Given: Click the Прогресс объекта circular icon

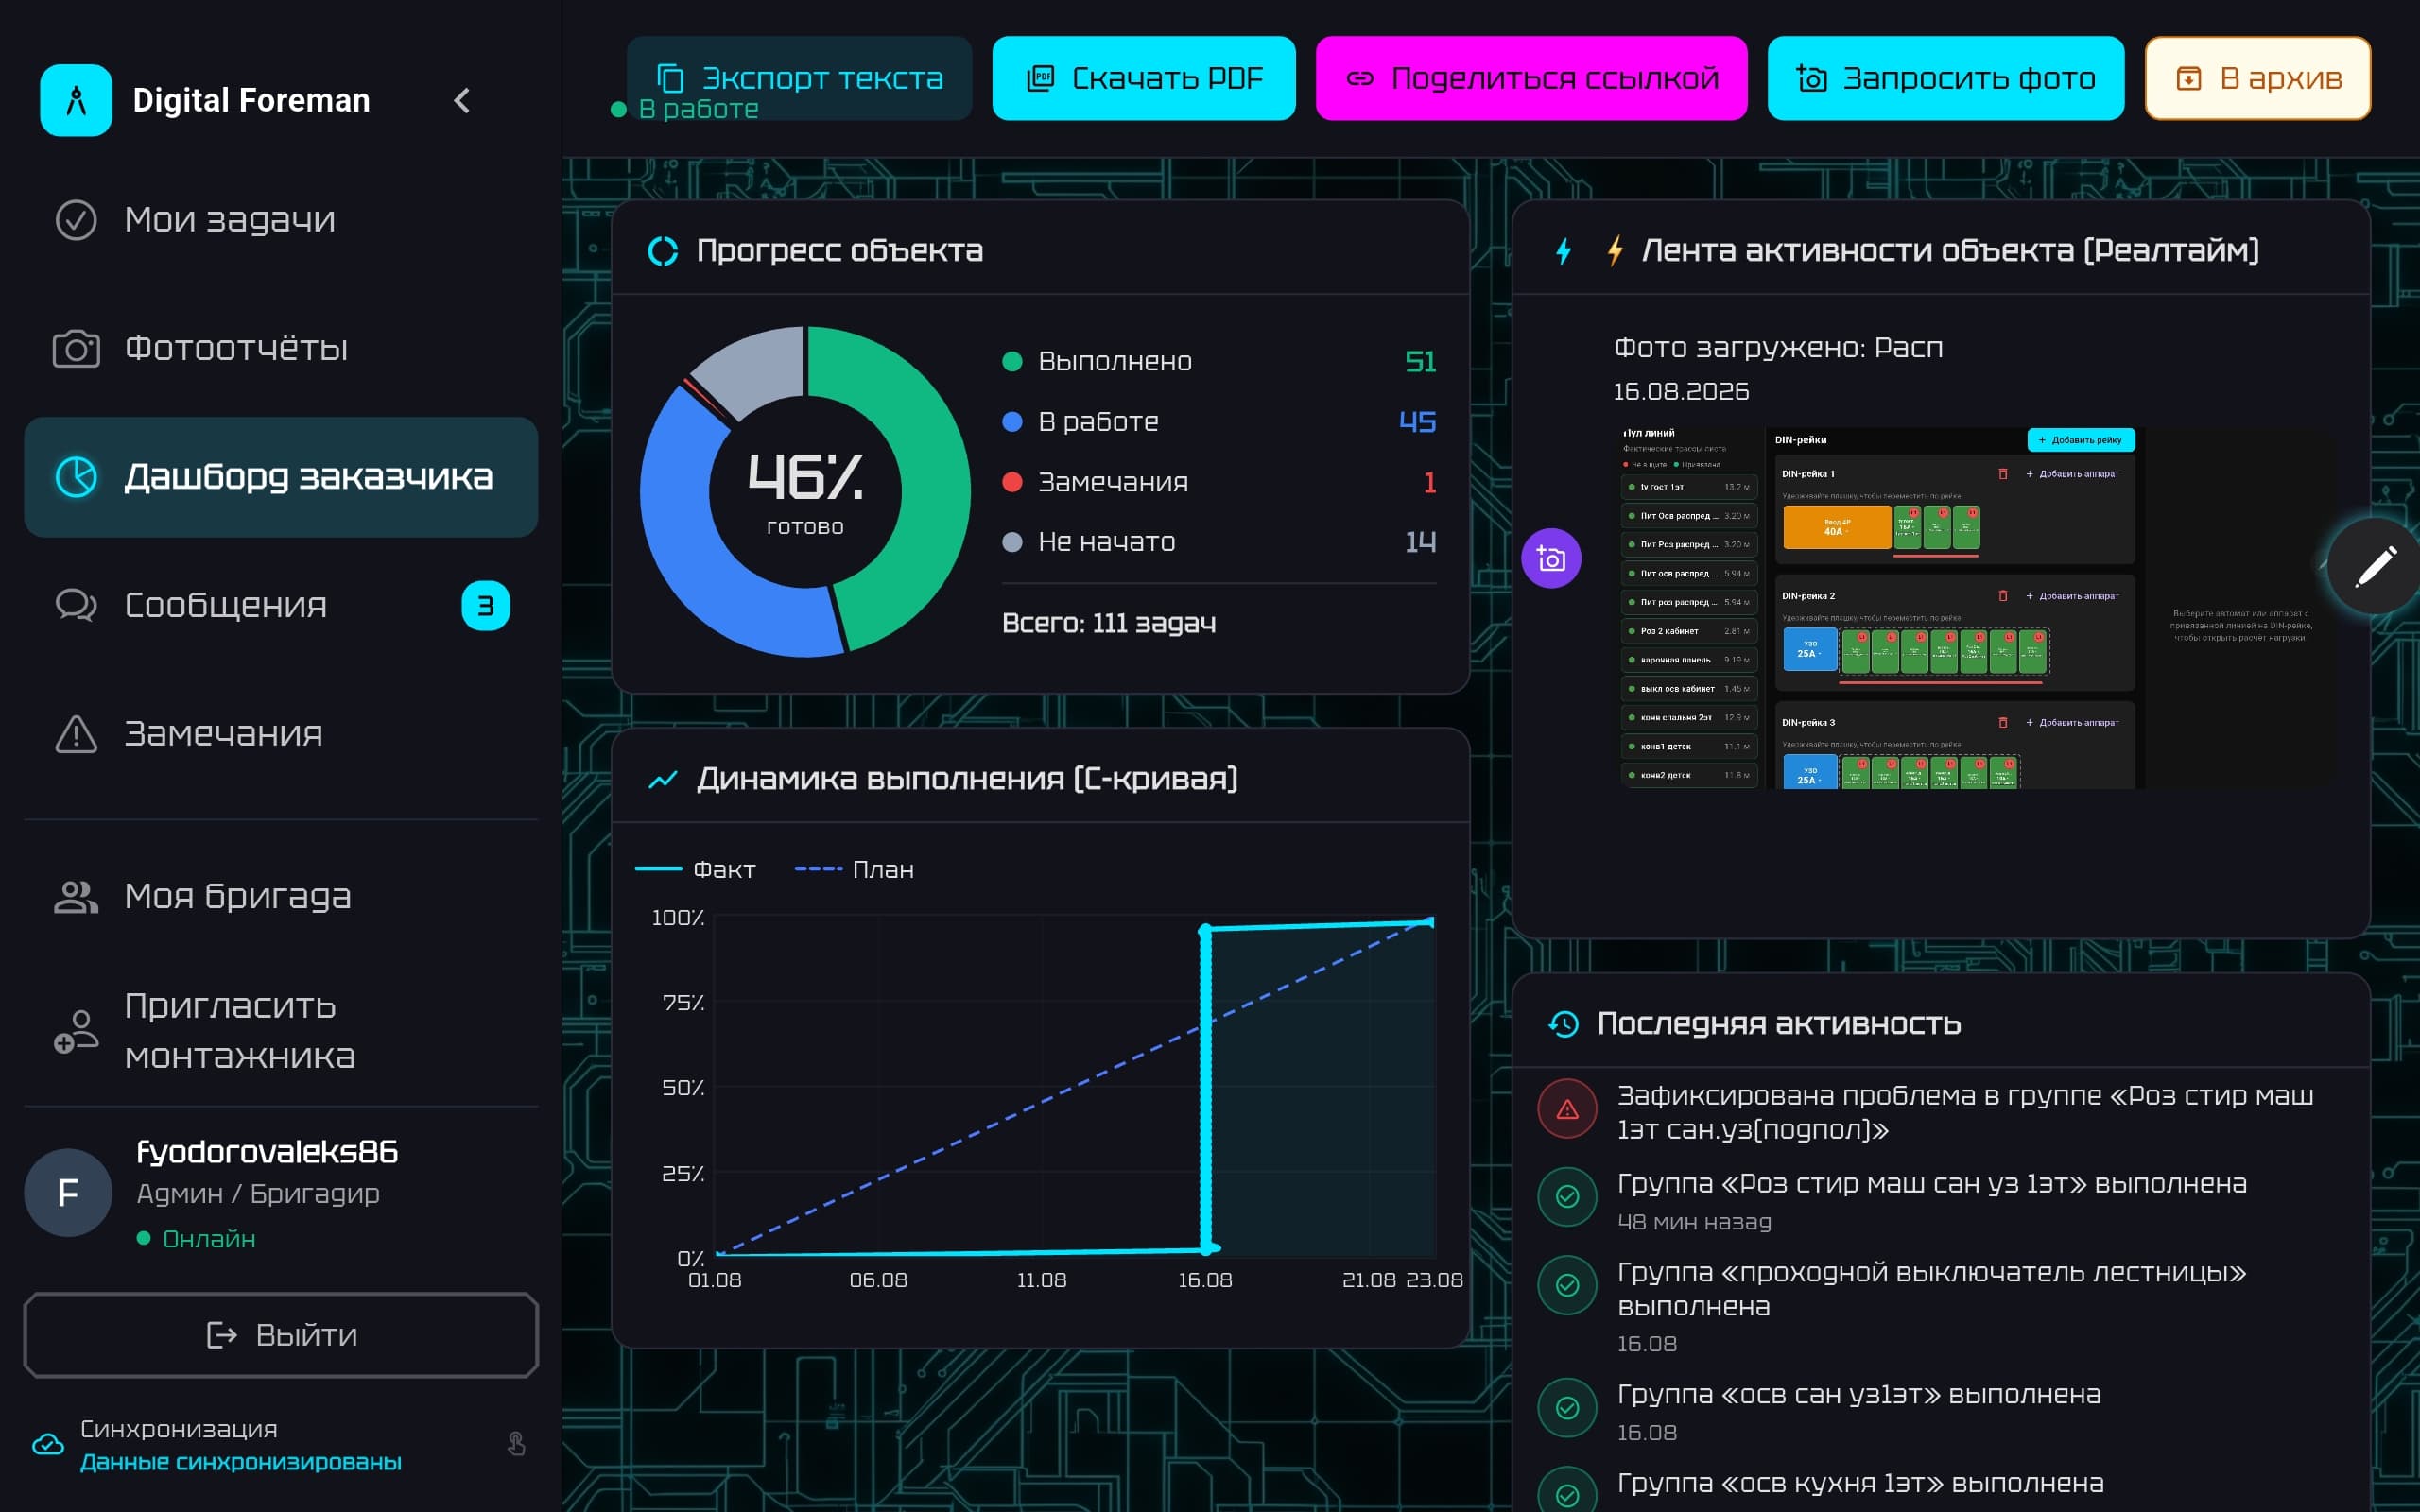Looking at the screenshot, I should click(663, 251).
